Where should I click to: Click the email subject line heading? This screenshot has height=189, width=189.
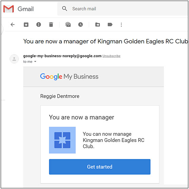[x=106, y=42]
